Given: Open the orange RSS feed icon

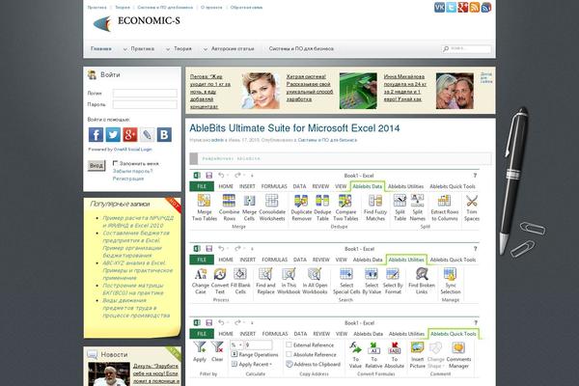Looking at the screenshot, I should (475, 8).
